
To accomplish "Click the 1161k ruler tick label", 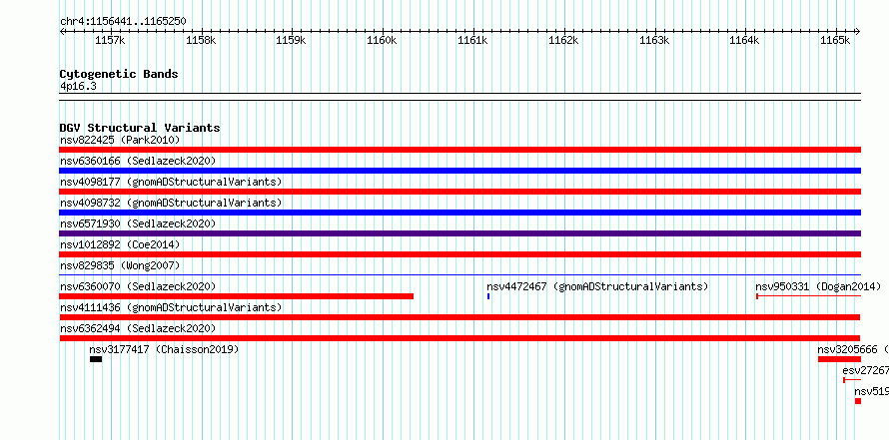I will click(472, 41).
